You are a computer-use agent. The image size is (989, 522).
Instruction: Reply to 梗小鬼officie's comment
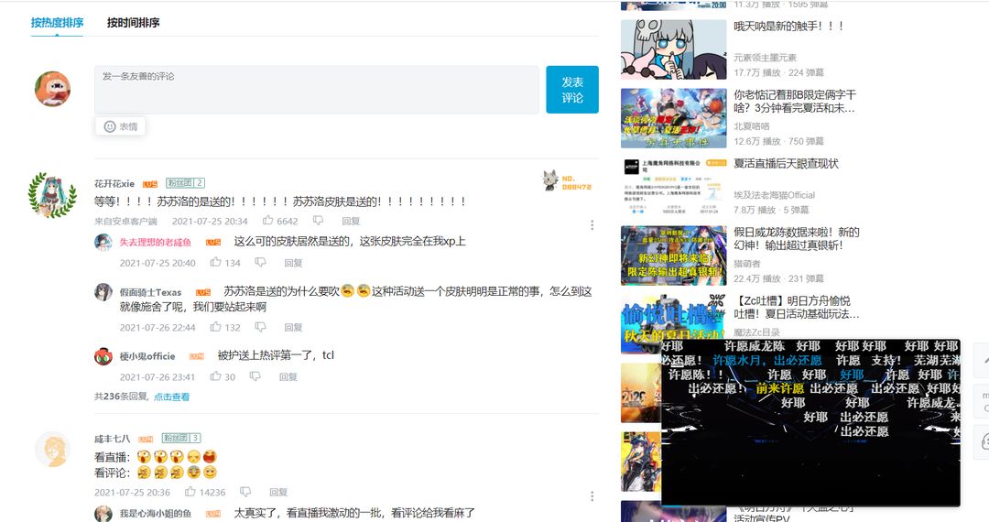coord(288,376)
